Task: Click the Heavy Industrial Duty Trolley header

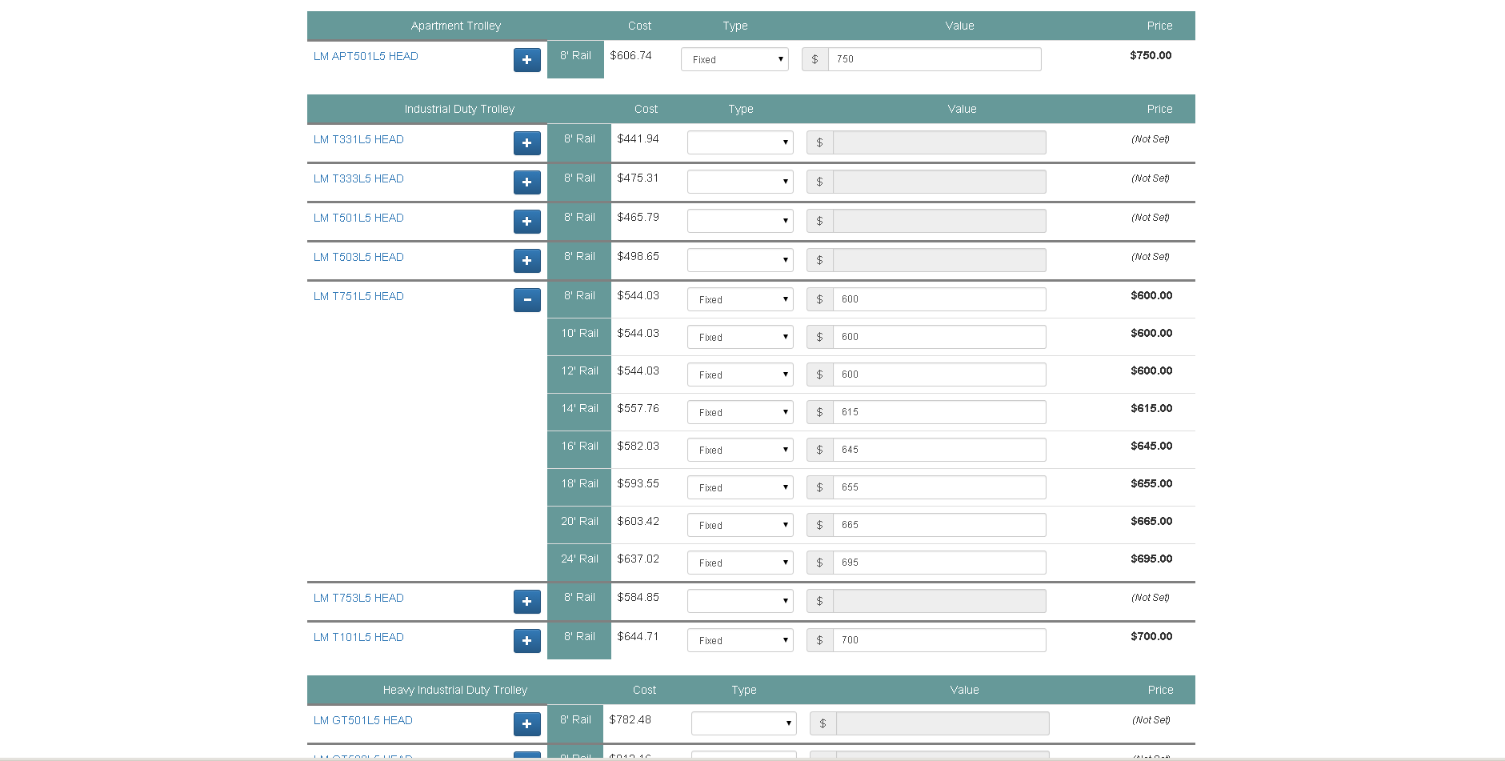Action: (455, 690)
